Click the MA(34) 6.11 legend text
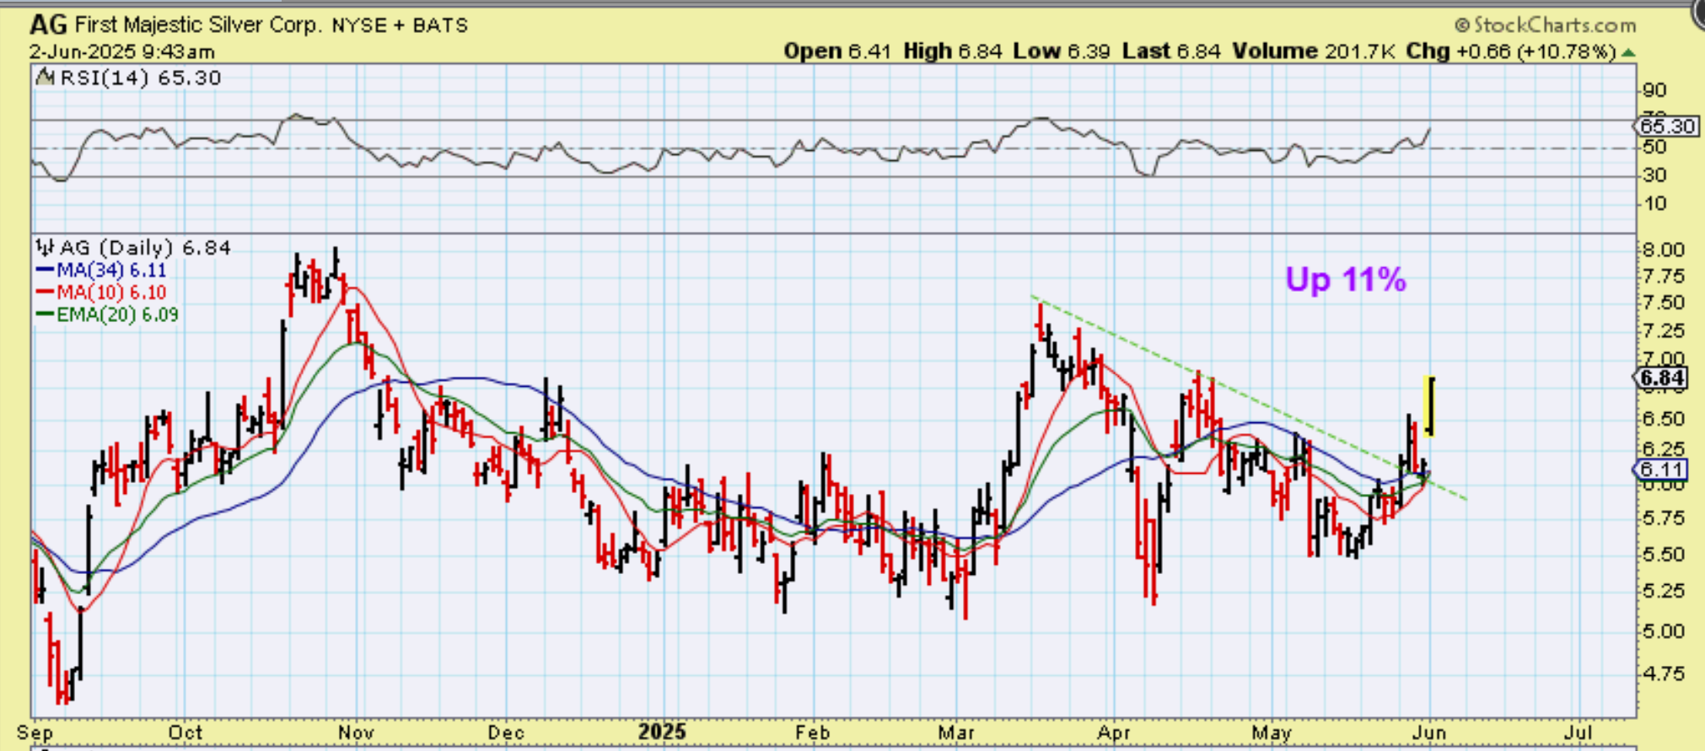Screen dimensions: 1705x751 (x=111, y=271)
